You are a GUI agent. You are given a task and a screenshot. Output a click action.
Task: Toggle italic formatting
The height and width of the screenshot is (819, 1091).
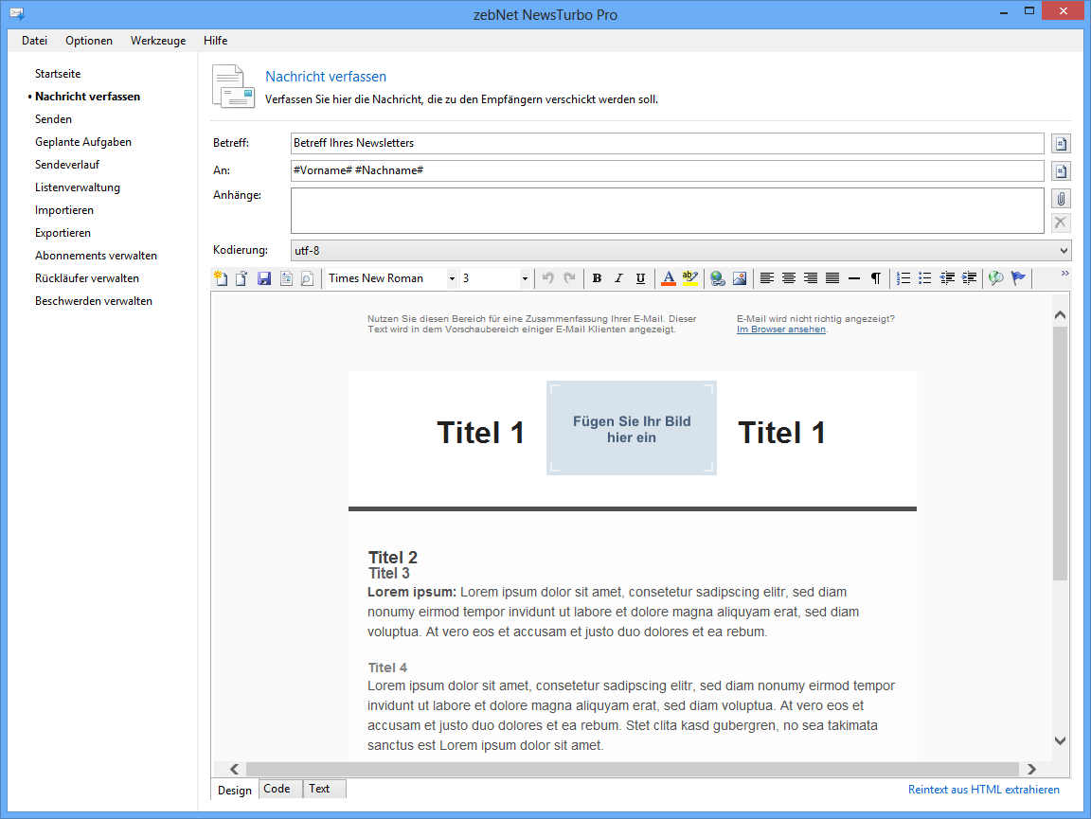618,278
